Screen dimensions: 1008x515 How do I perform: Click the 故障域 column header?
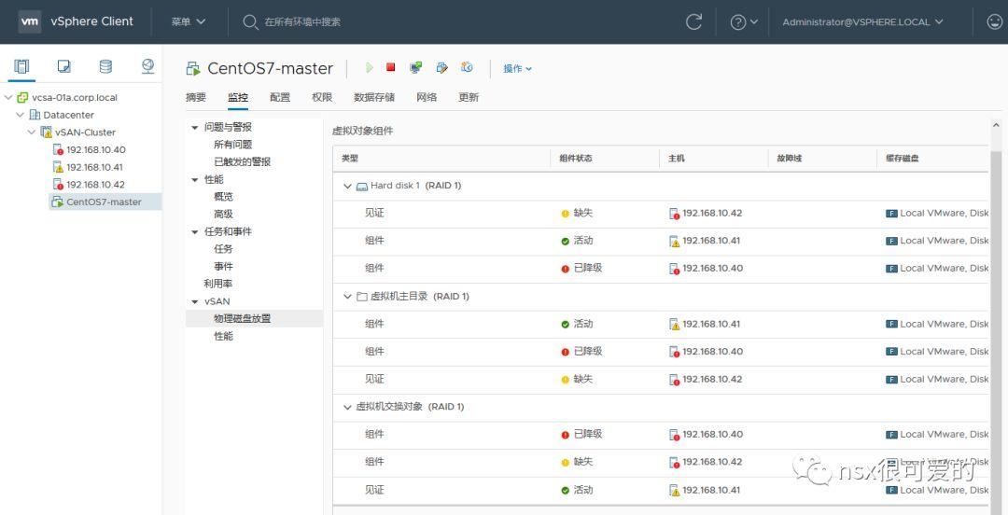click(x=789, y=159)
